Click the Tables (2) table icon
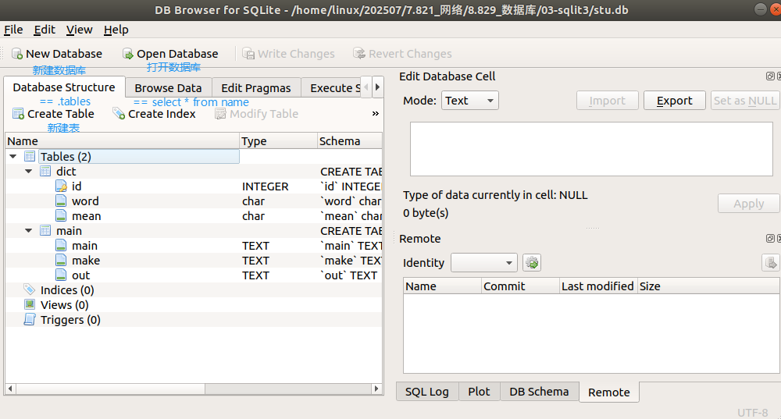Image resolution: width=781 pixels, height=419 pixels. (x=30, y=157)
